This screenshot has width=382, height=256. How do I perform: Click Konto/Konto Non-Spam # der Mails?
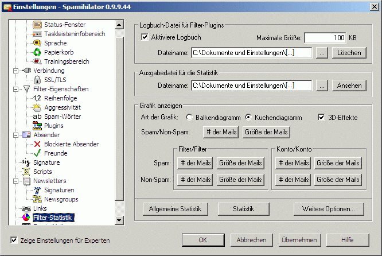293,180
